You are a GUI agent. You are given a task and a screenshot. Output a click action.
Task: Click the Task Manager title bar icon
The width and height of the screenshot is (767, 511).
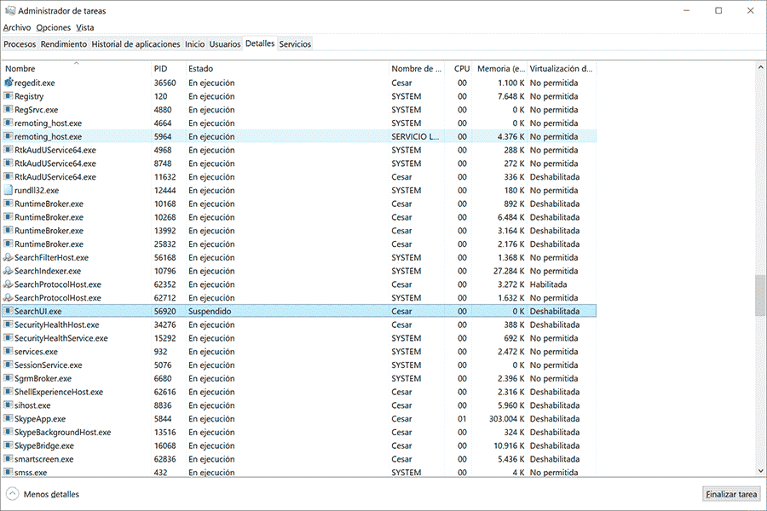tap(9, 10)
